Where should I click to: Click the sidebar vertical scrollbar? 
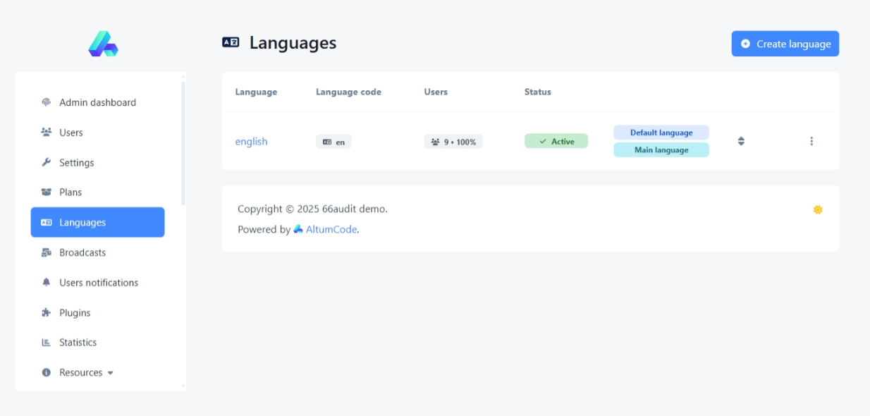(183, 141)
